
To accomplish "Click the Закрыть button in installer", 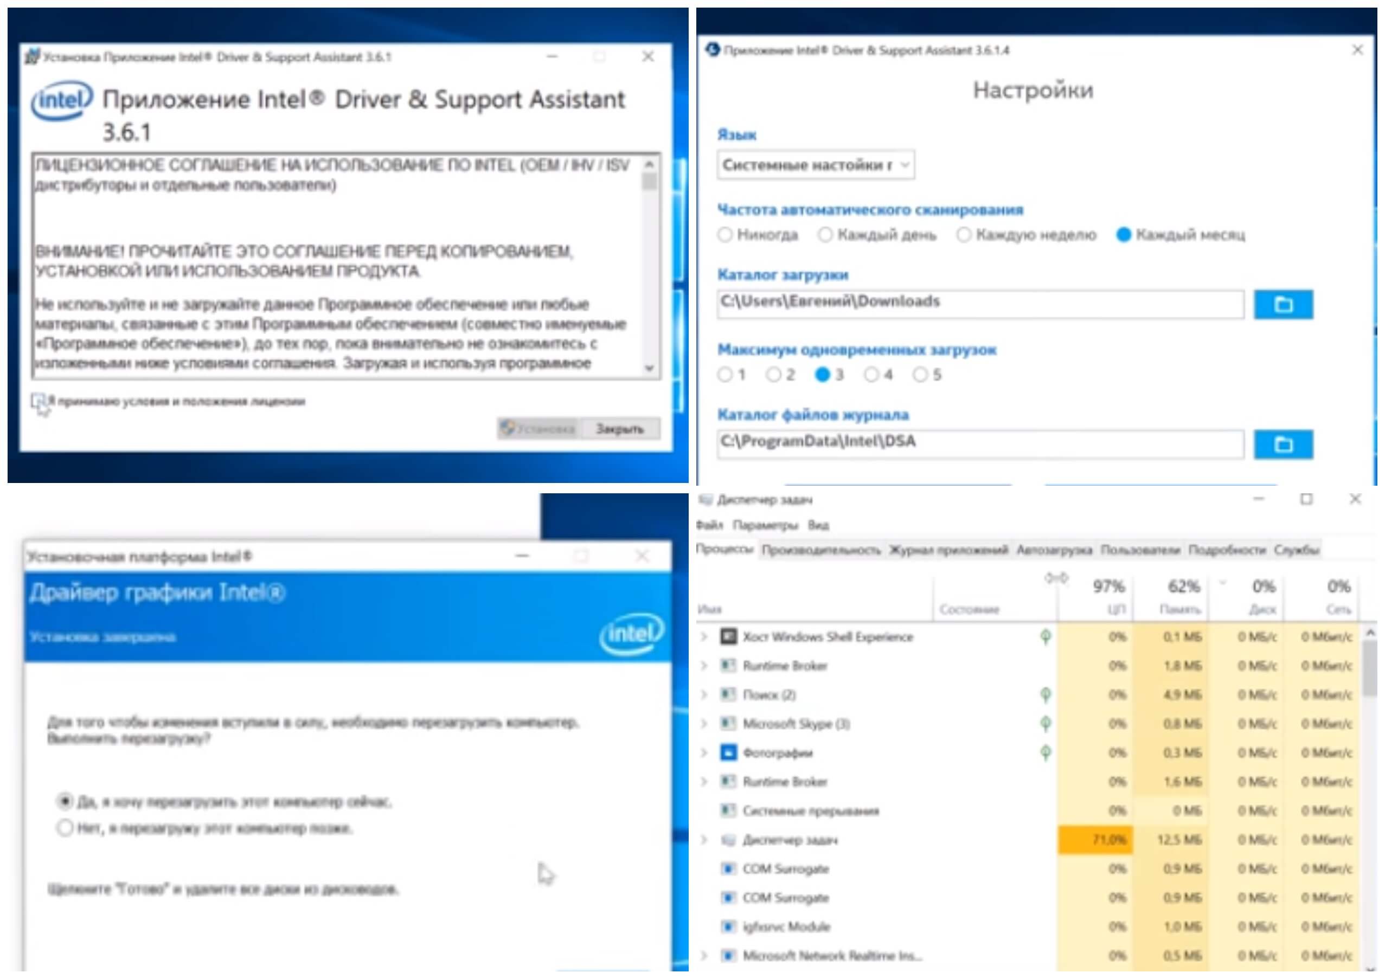I will tap(619, 429).
